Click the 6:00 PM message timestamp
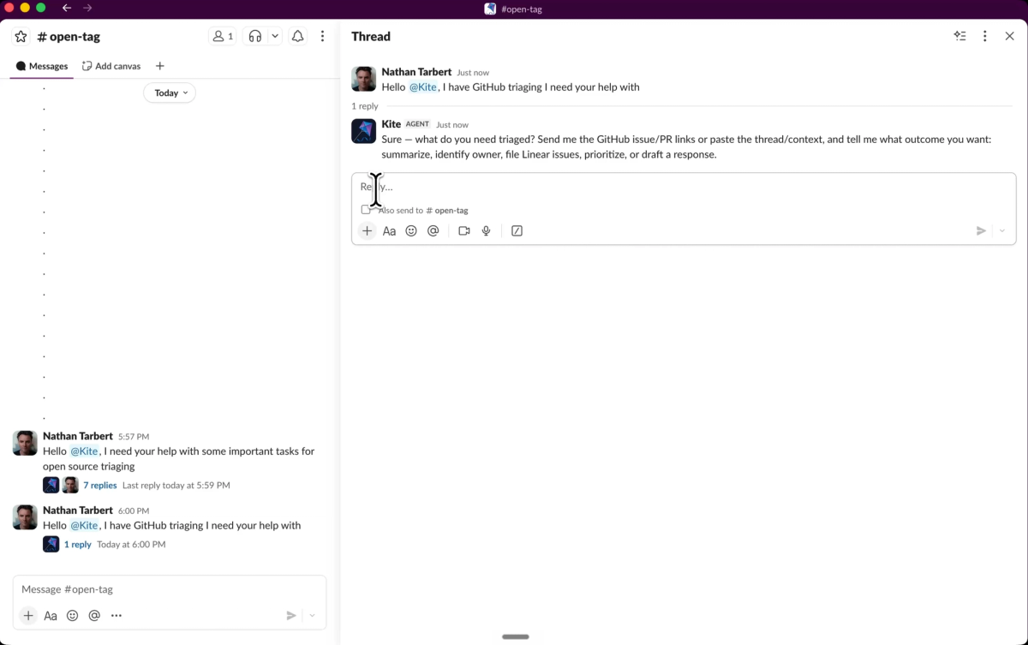The image size is (1028, 645). 133,511
